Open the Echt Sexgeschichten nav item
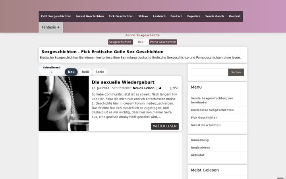The image size is (286, 179). click(x=56, y=16)
